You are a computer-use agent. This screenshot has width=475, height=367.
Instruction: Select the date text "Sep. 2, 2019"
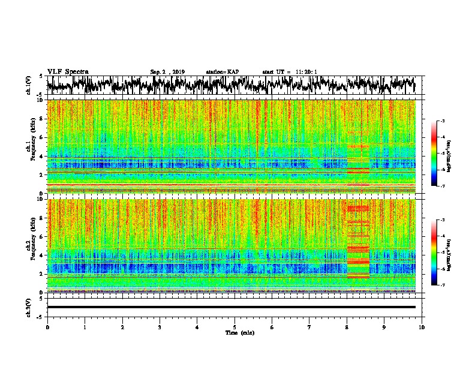point(167,72)
